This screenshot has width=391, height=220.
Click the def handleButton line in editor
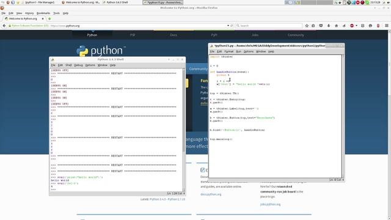tap(230, 72)
